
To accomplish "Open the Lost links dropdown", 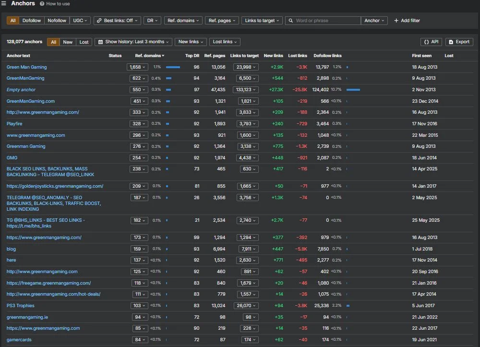I will point(225,42).
